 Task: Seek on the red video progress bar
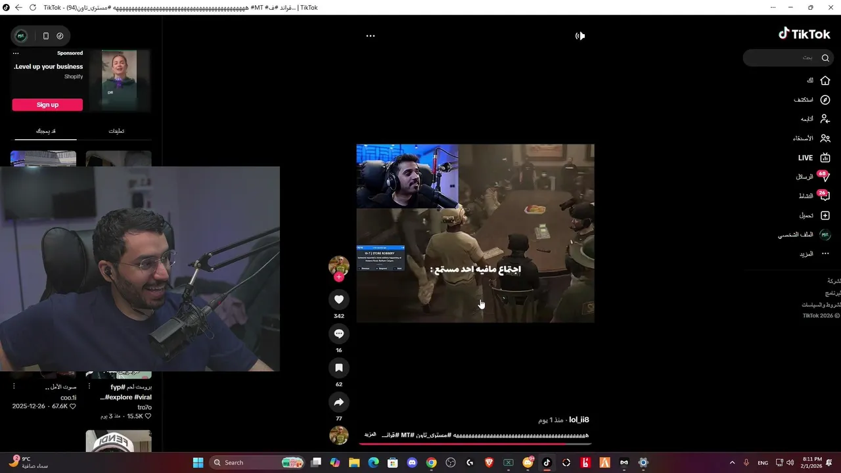tap(475, 443)
